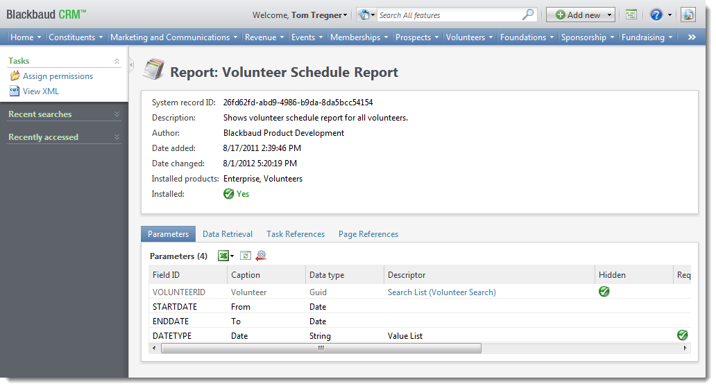
Task: Open the Add new dropdown arrow
Action: [609, 15]
